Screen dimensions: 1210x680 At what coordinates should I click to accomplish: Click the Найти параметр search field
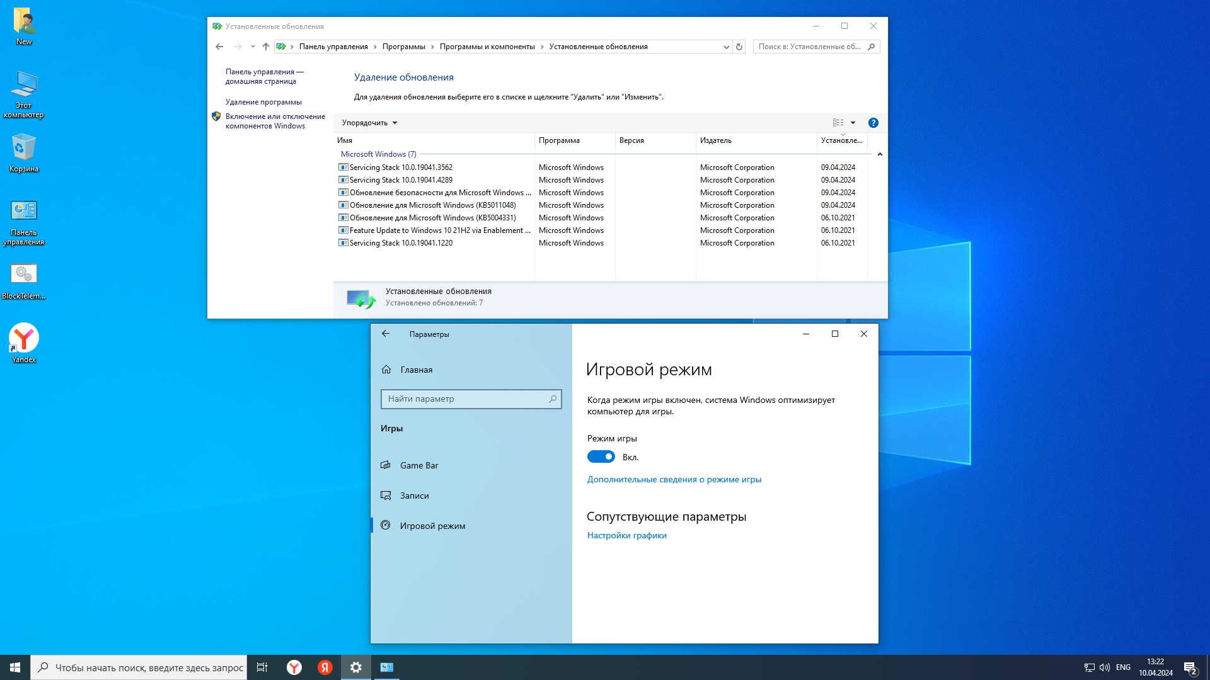[466, 399]
